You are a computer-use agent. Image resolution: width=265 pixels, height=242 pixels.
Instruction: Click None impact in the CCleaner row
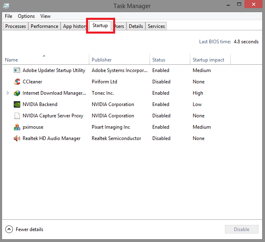coord(199,82)
